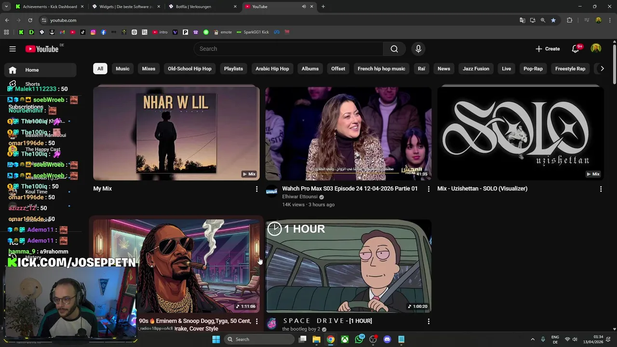Play the NHAR W LIL mix thumbnail
The width and height of the screenshot is (617, 347).
coord(176,133)
